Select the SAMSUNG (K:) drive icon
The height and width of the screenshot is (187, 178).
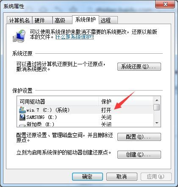[22, 117]
